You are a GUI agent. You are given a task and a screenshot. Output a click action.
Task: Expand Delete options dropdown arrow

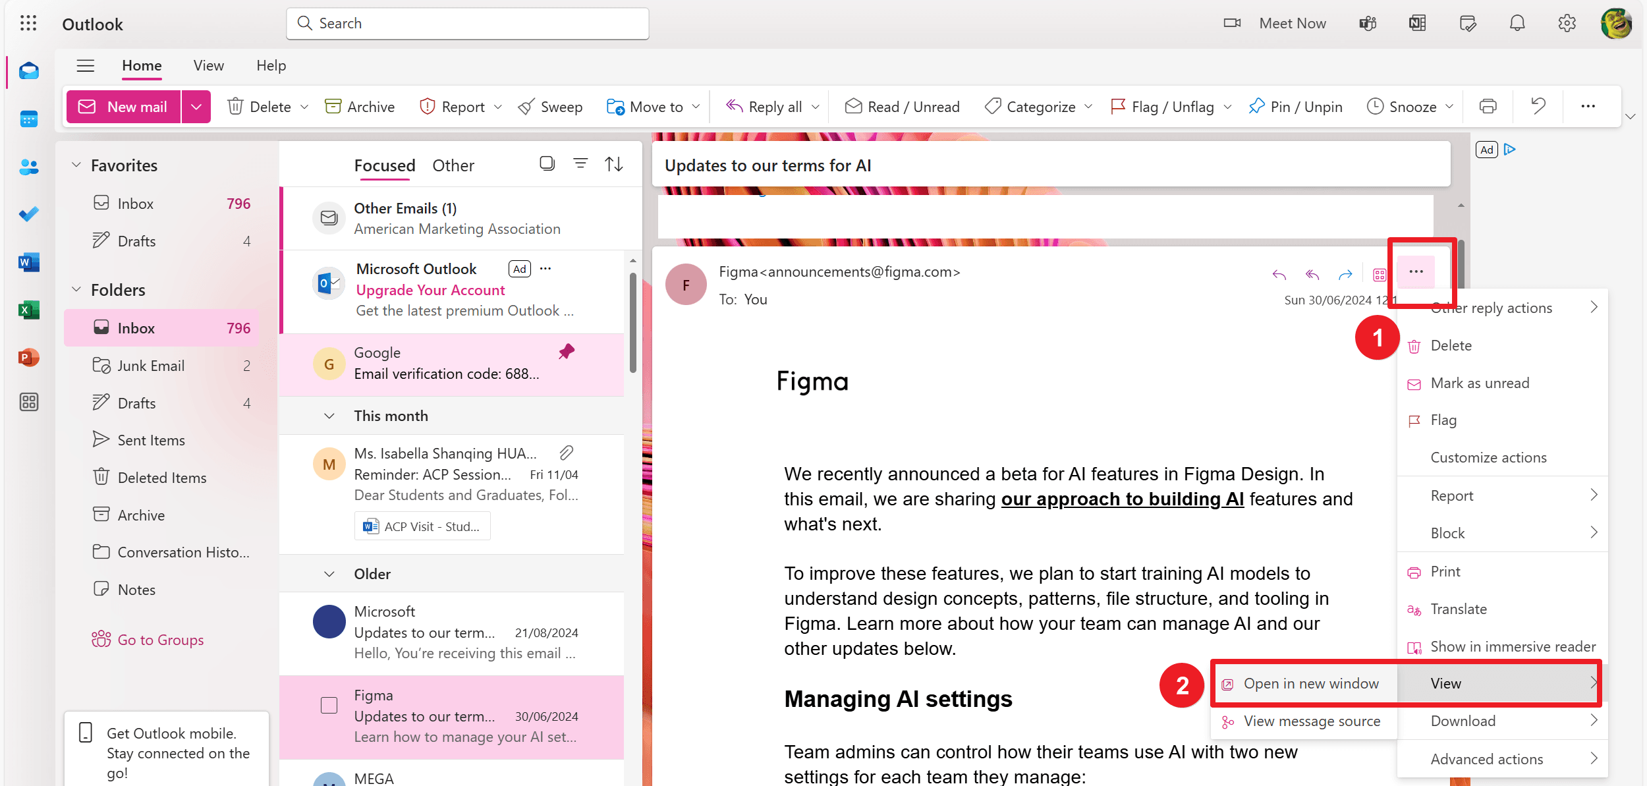tap(304, 107)
